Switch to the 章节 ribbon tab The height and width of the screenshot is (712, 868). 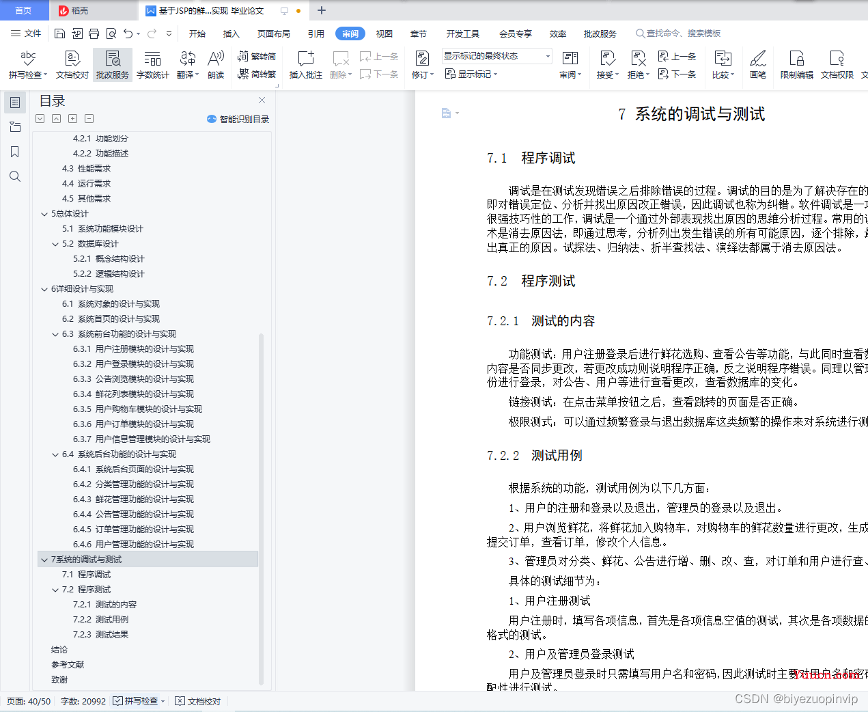pyautogui.click(x=419, y=33)
